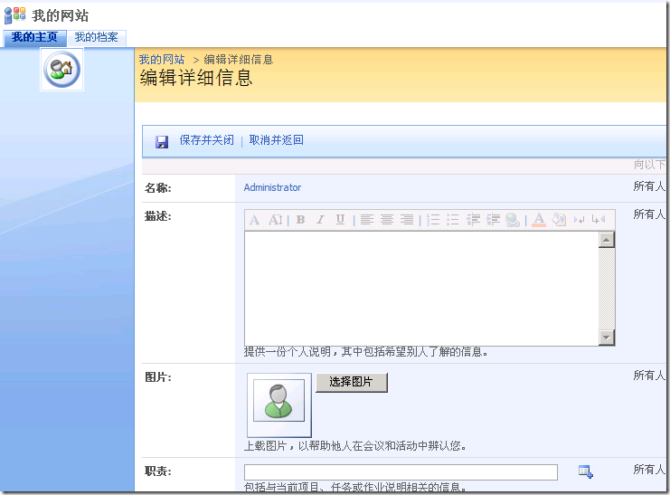
Task: Align description text left
Action: (366, 220)
